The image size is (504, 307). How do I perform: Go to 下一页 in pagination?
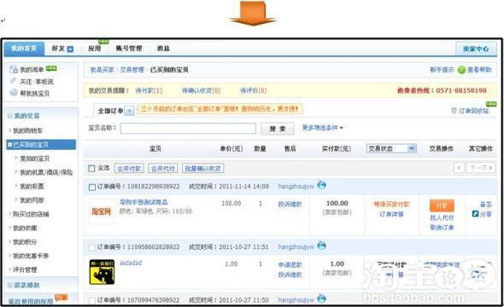click(481, 168)
